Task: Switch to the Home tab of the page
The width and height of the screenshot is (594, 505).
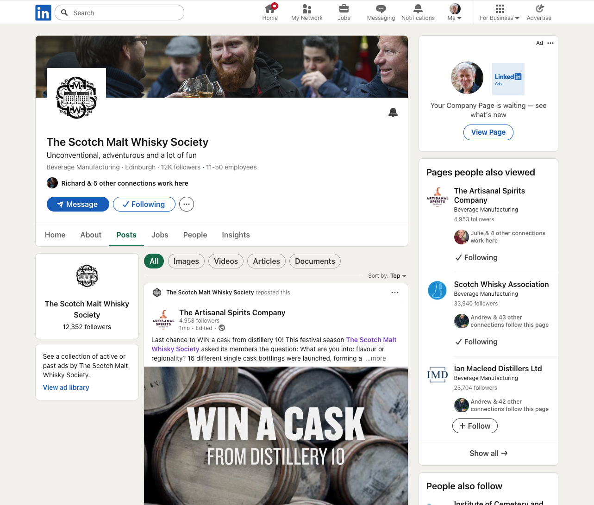Action: pos(55,235)
